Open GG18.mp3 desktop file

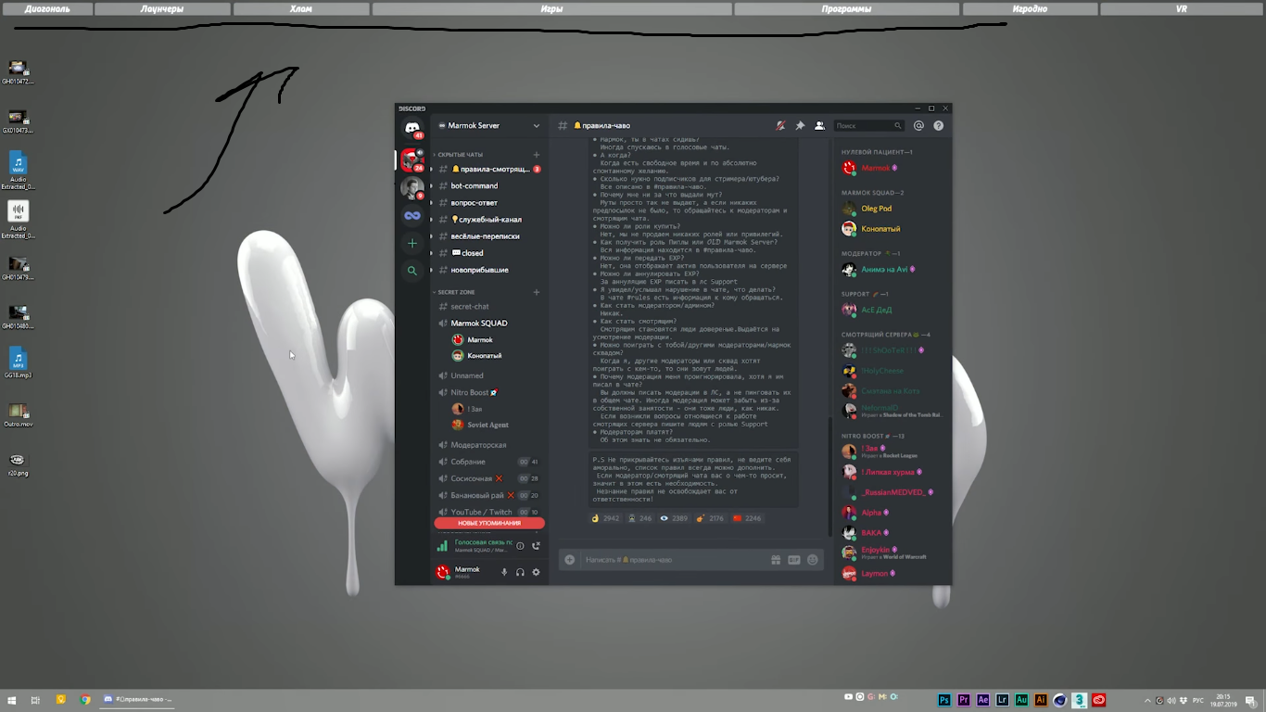point(18,362)
